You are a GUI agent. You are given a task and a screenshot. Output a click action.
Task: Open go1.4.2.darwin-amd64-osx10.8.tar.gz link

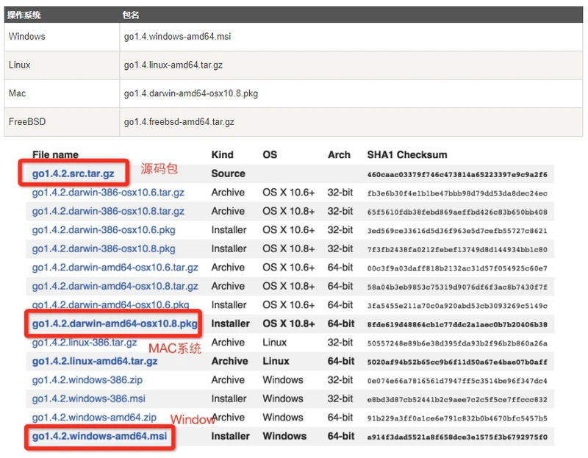115,286
